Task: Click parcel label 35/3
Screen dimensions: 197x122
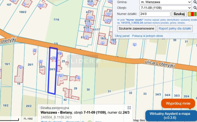Action: (177, 96)
